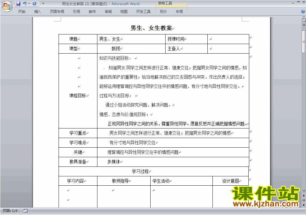Screen dimensions: 306x215
Task: Click the line 通过小组活动探究问题，解决问题。
Action: [138, 105]
